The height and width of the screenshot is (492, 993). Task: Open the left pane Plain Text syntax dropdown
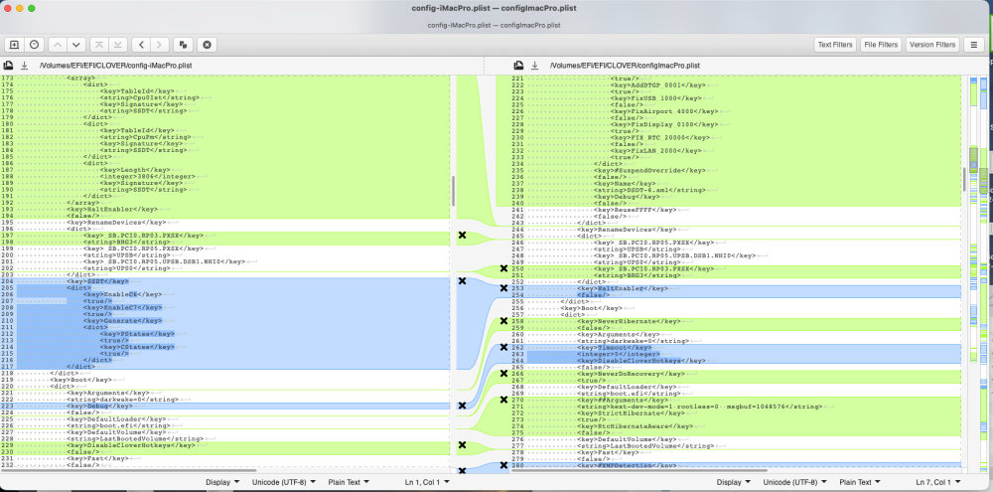347,482
